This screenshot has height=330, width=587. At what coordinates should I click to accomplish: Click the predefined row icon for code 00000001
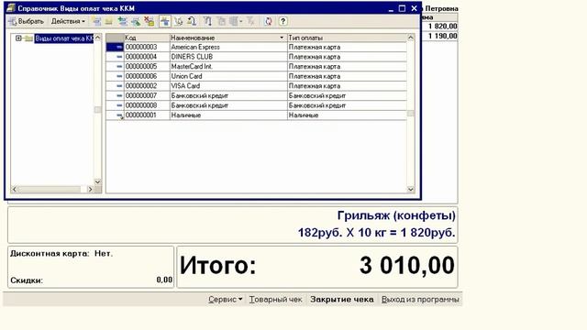119,115
